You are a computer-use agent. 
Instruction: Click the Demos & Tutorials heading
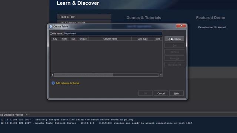coord(144,18)
